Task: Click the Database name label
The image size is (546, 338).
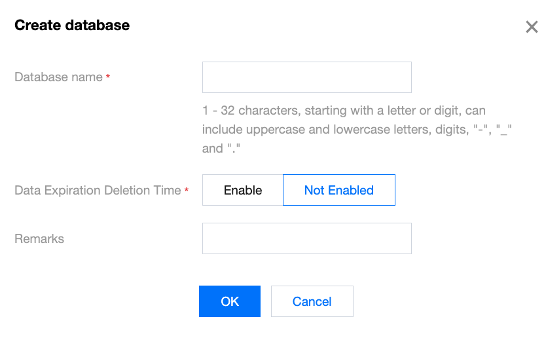Action: point(58,77)
